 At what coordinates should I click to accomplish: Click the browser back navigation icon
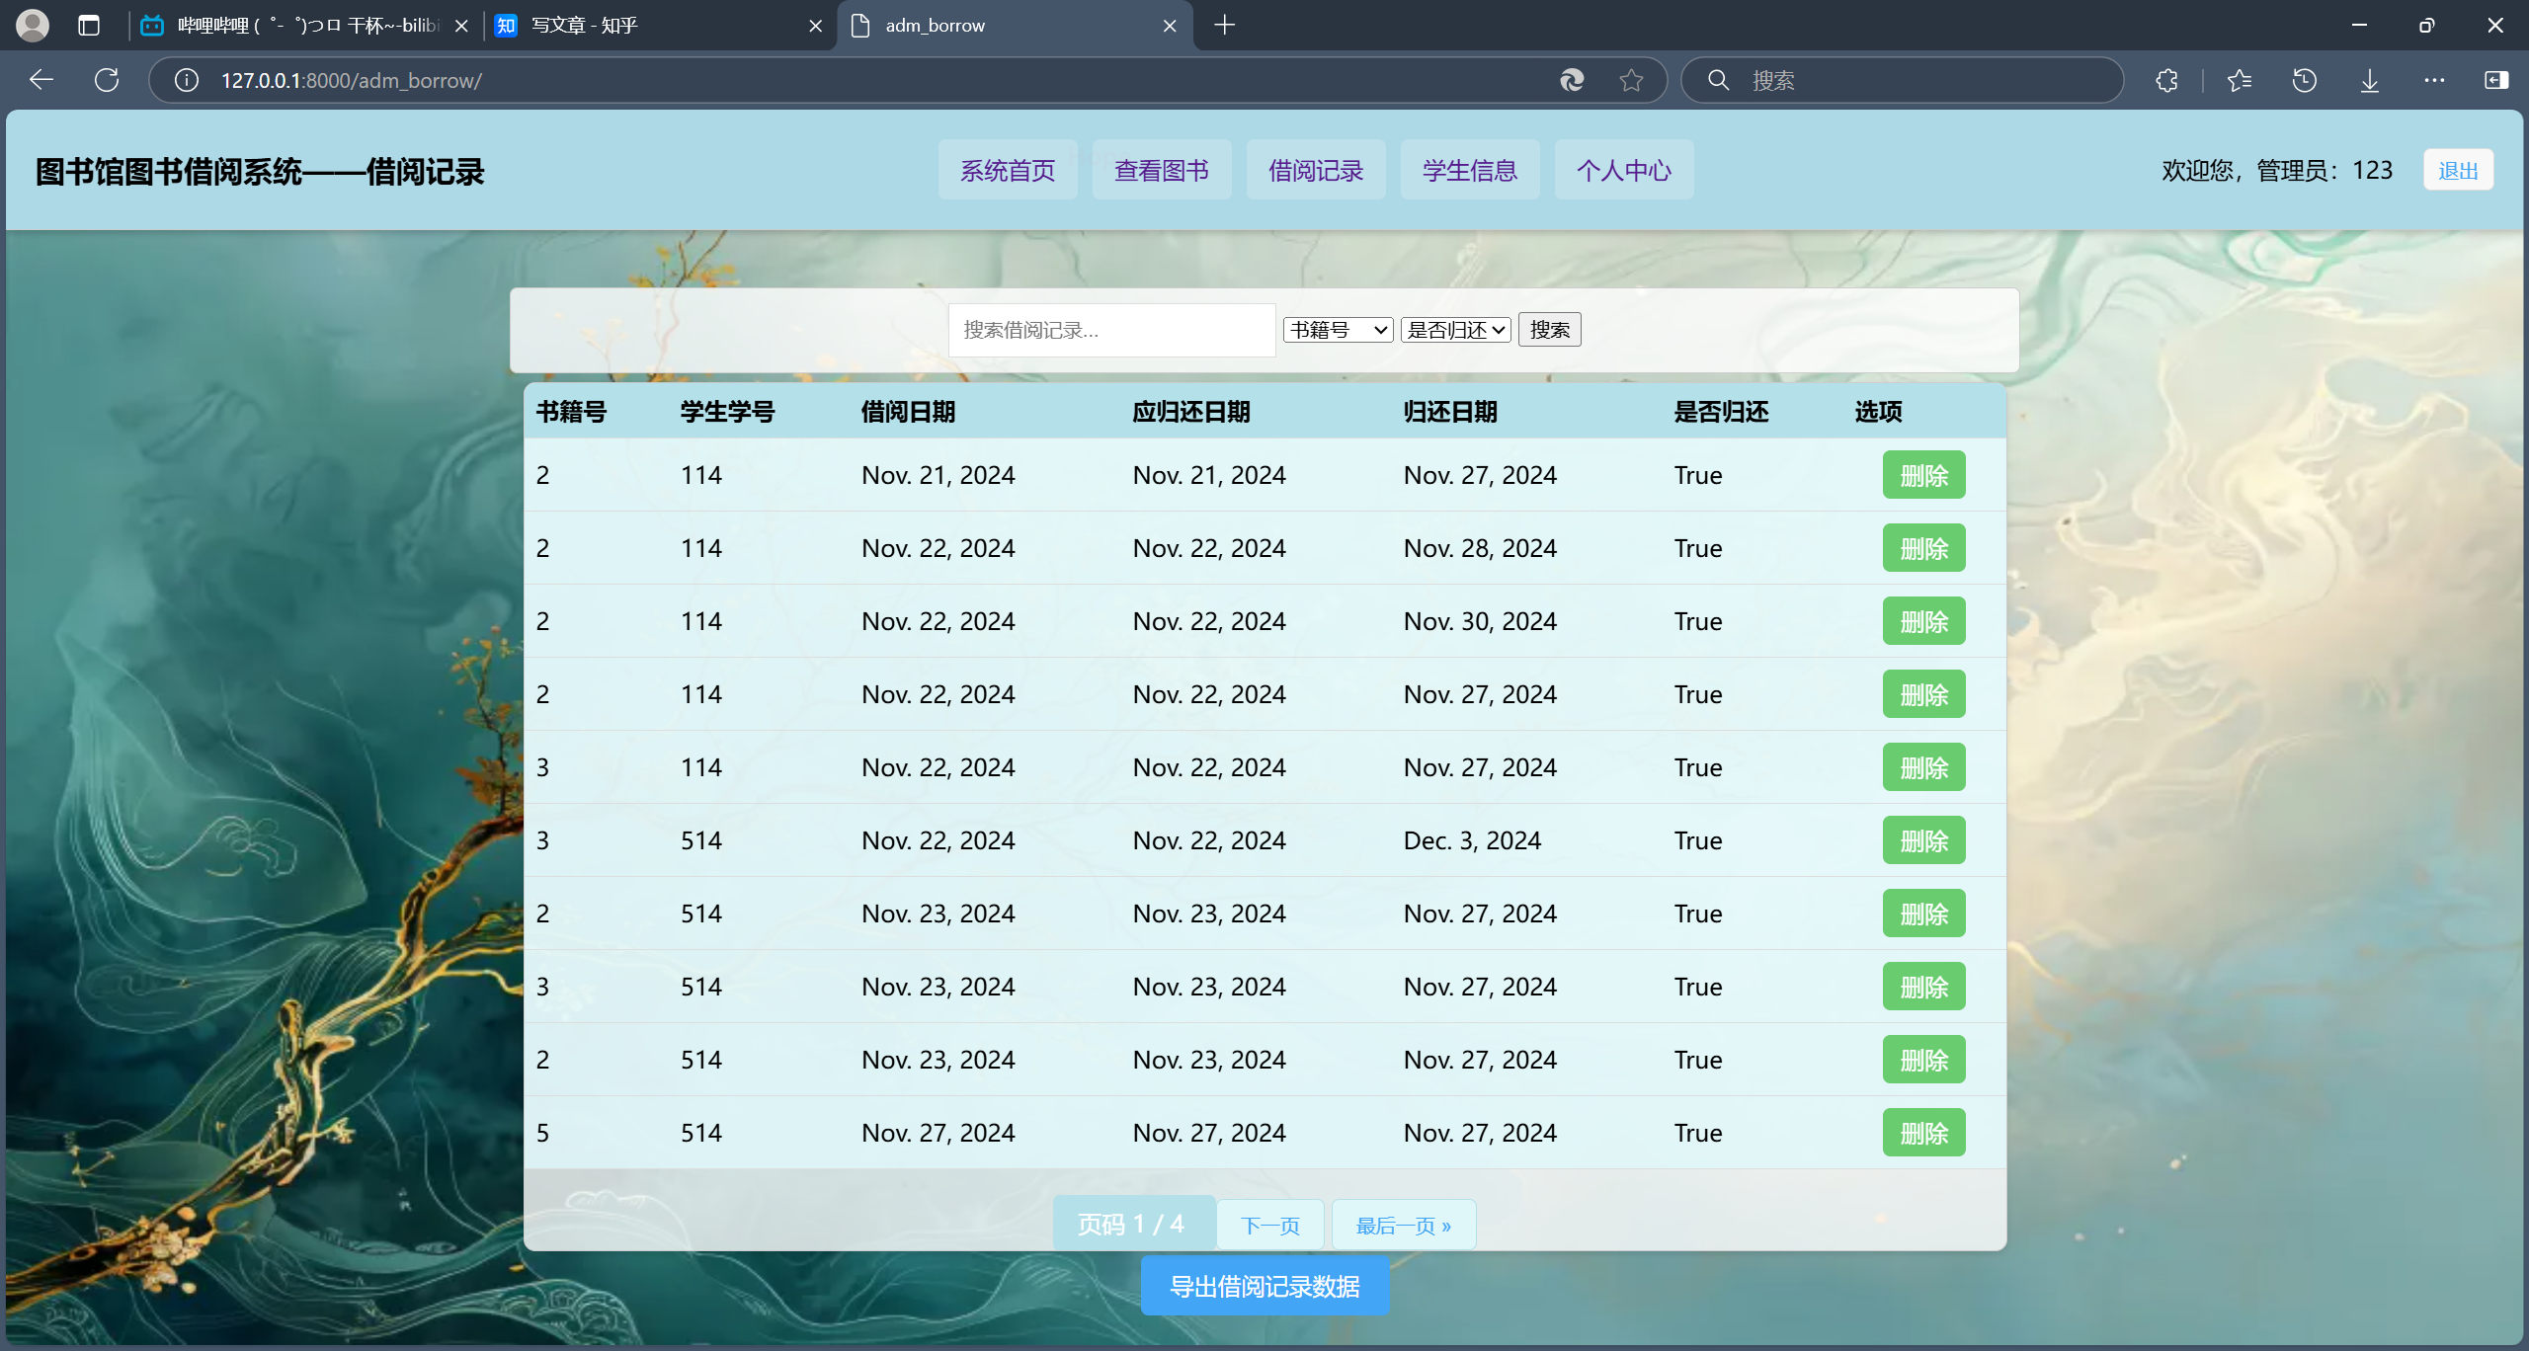pos(41,80)
